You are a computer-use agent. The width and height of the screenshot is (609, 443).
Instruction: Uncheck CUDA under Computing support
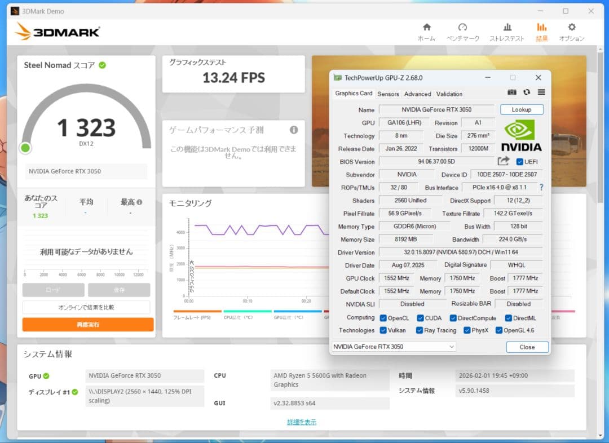(x=420, y=317)
